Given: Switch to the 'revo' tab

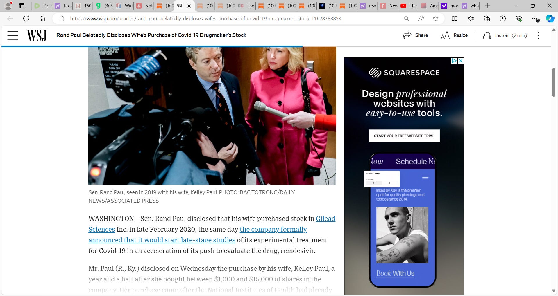Looking at the screenshot, I should coord(368,6).
